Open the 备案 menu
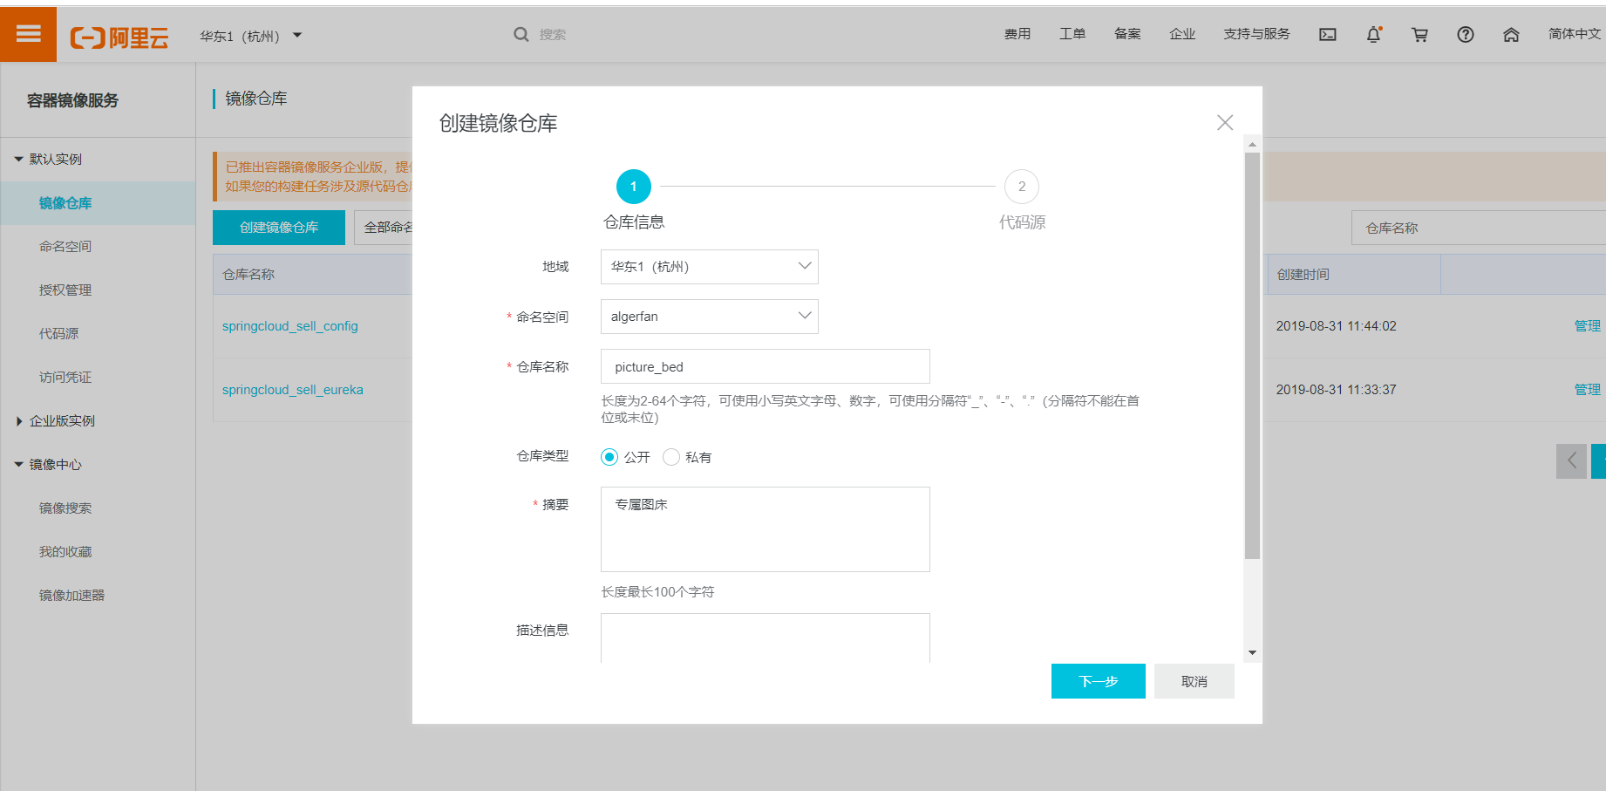Image resolution: width=1606 pixels, height=791 pixels. (x=1127, y=34)
